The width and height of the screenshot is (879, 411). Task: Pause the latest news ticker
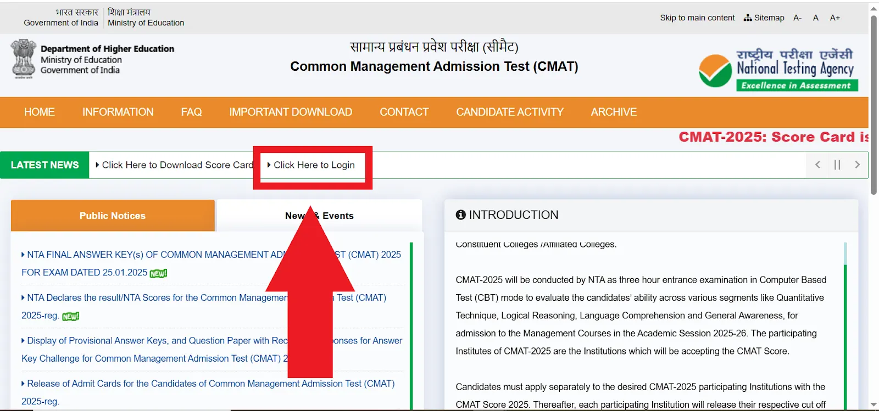click(x=837, y=165)
